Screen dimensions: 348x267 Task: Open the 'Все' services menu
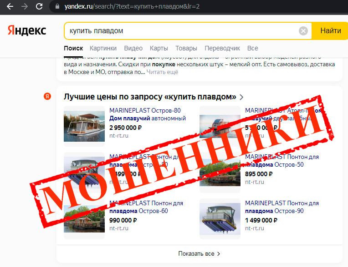[252, 48]
